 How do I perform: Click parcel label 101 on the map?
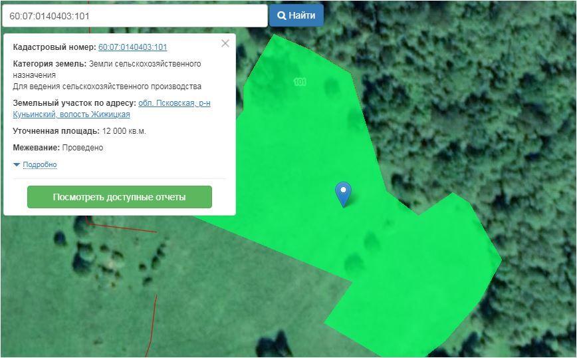point(299,82)
